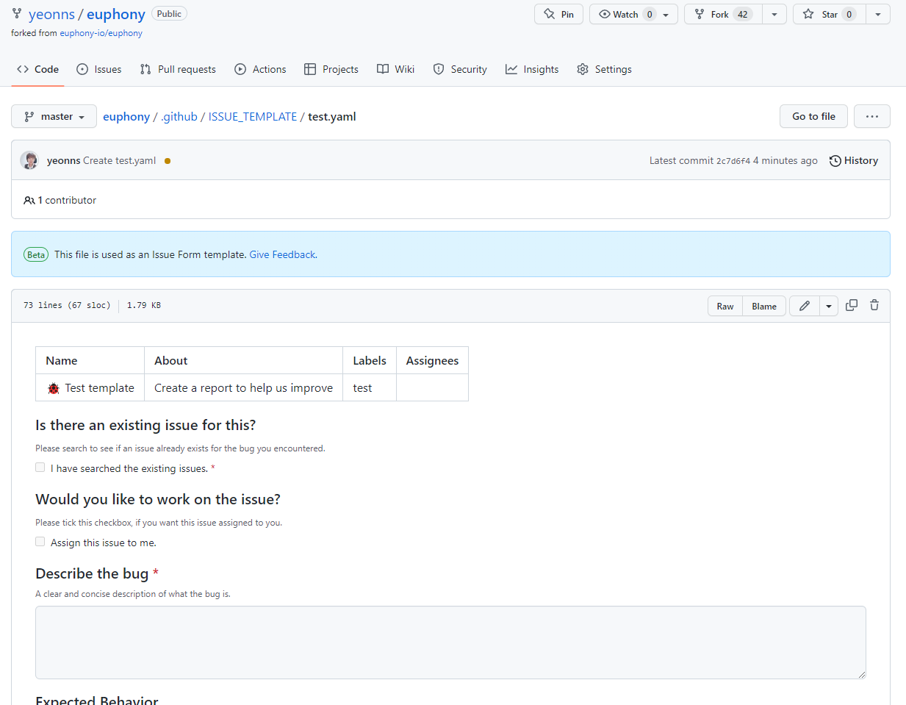Click the Go to file button
The height and width of the screenshot is (705, 906).
pyautogui.click(x=813, y=116)
